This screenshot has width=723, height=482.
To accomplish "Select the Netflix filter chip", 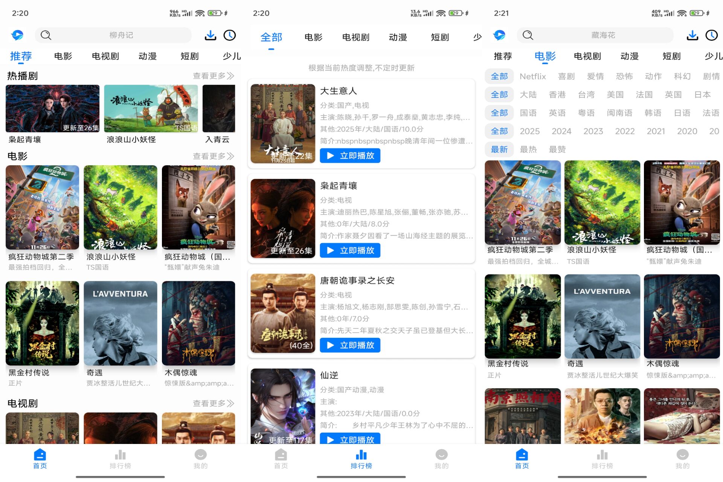I will point(533,76).
